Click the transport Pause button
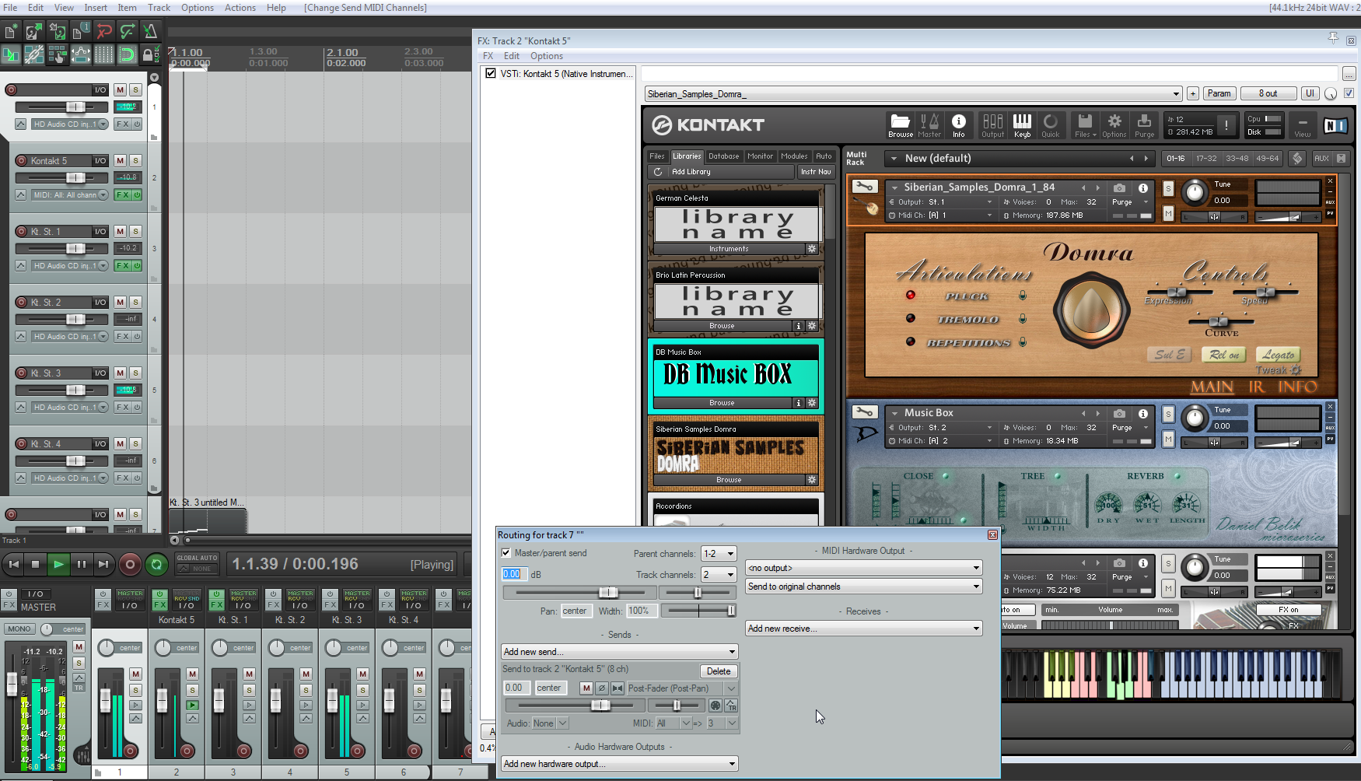The image size is (1361, 781). click(x=81, y=564)
